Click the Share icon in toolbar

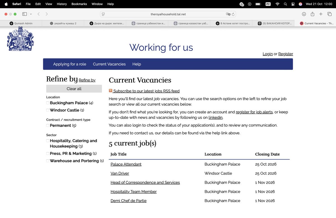312,14
